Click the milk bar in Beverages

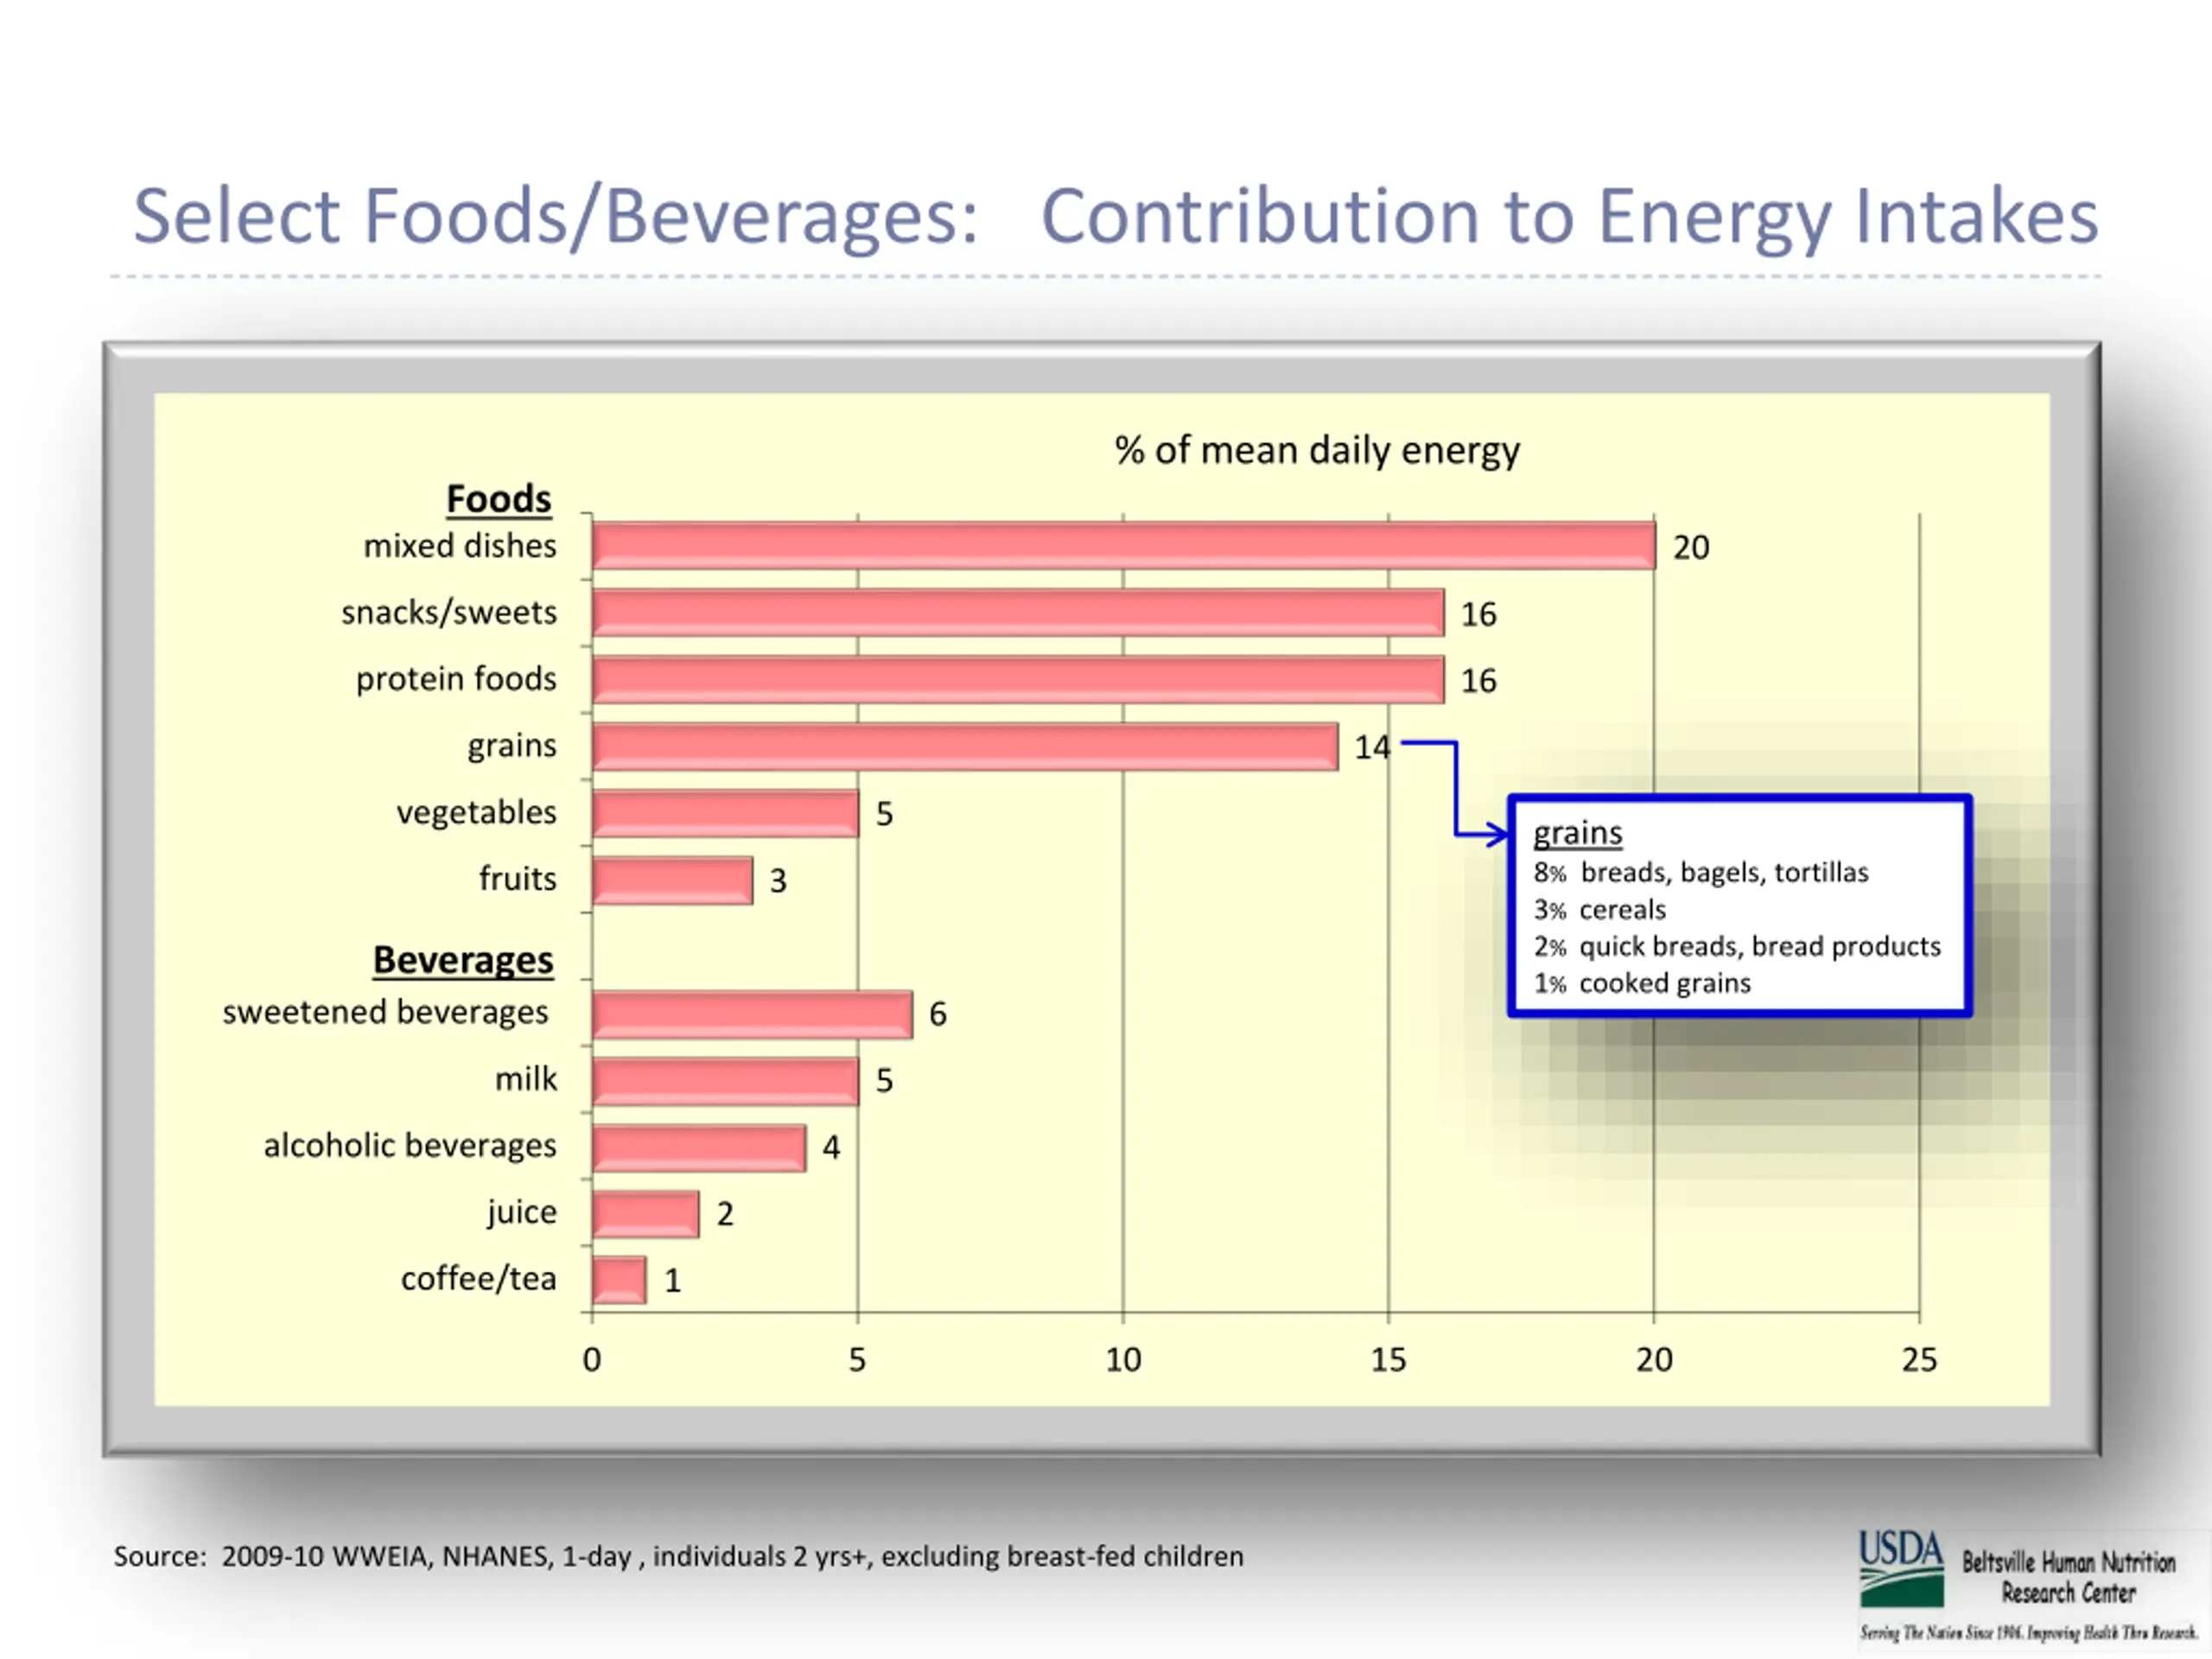[x=725, y=1081]
